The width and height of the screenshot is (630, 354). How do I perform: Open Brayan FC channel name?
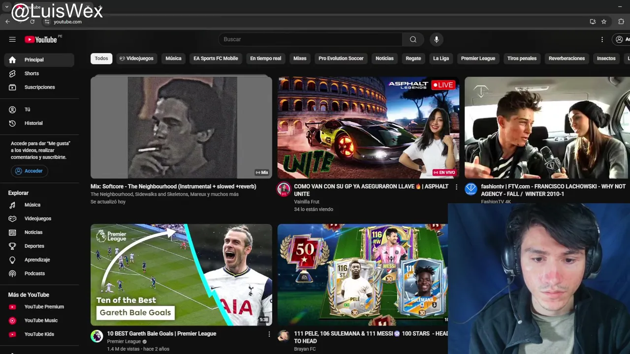(305, 349)
